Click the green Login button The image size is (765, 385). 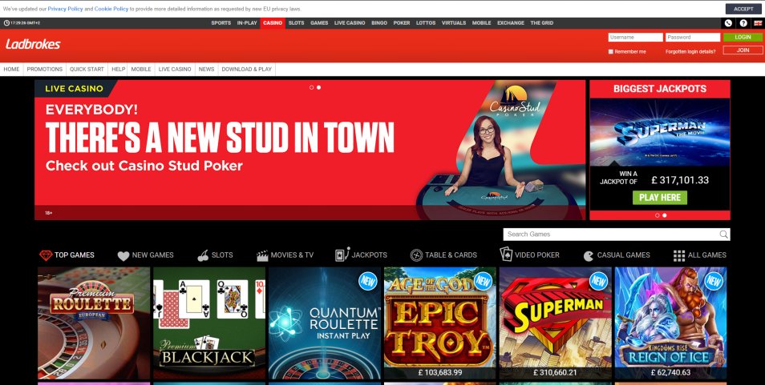(x=743, y=37)
